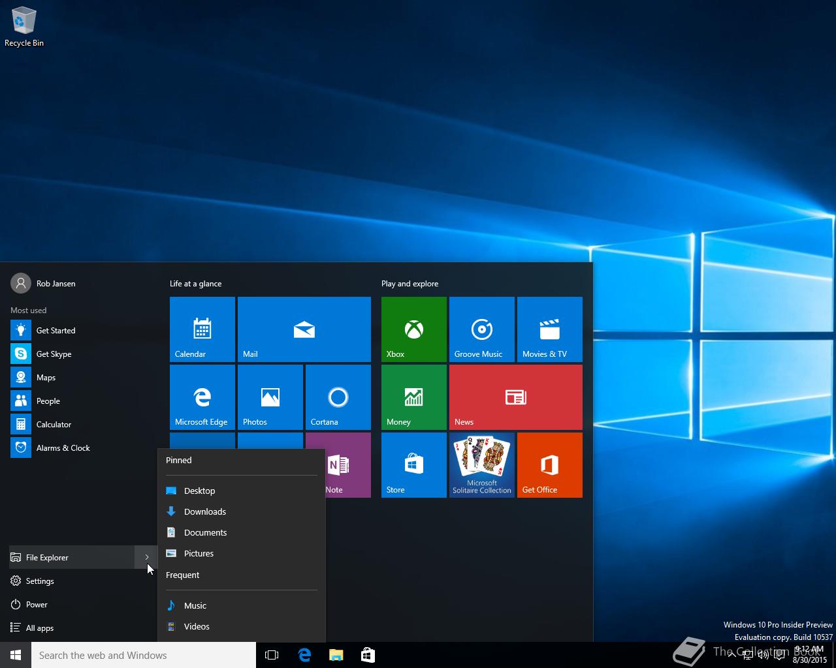836x668 pixels.
Task: Open the News tile
Action: [x=516, y=397]
